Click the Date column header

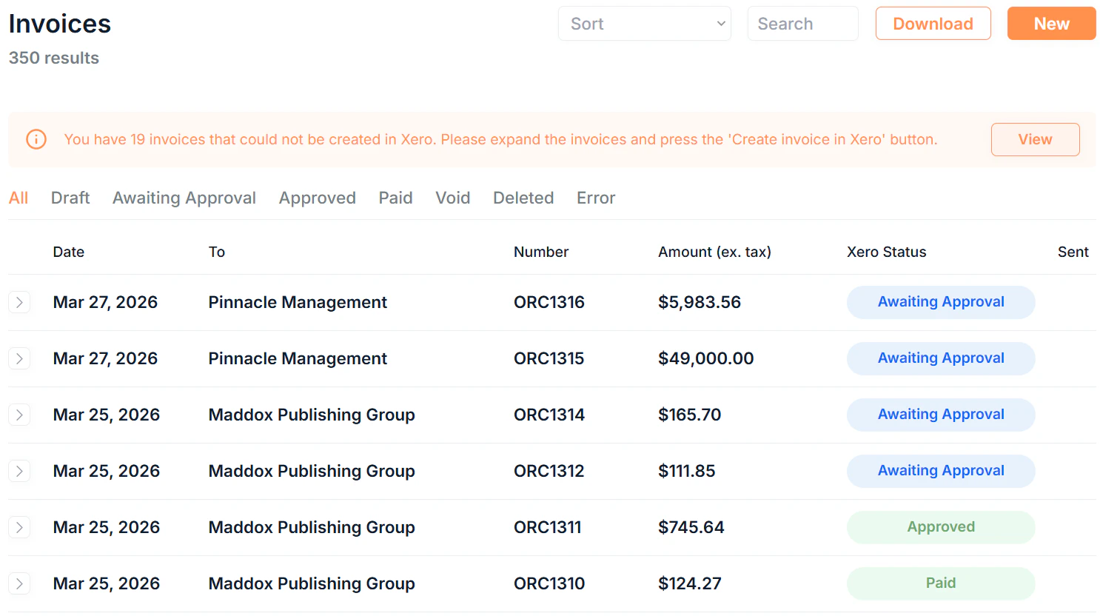68,252
